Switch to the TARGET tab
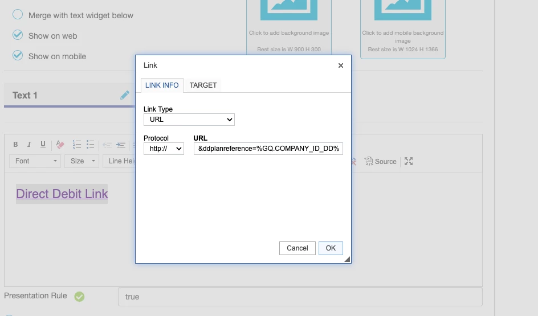This screenshot has height=316, width=538. tap(203, 85)
